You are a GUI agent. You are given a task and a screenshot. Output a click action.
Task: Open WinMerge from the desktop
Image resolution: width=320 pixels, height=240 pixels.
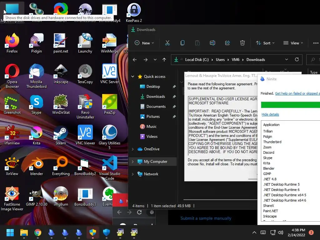tap(110, 43)
